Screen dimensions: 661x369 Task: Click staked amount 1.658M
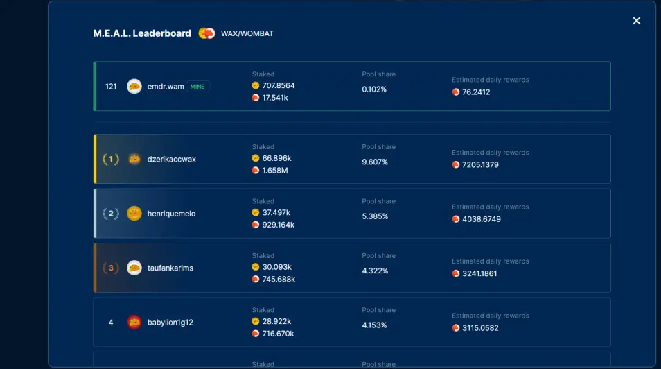click(x=275, y=170)
